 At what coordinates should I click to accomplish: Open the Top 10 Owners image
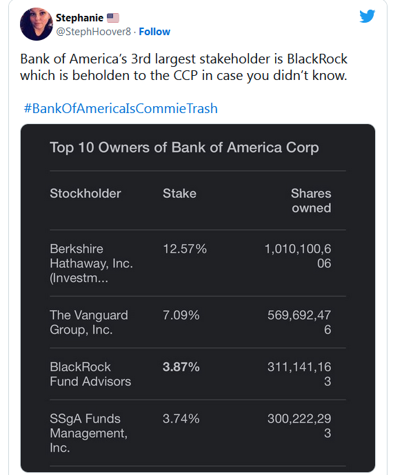point(198,298)
